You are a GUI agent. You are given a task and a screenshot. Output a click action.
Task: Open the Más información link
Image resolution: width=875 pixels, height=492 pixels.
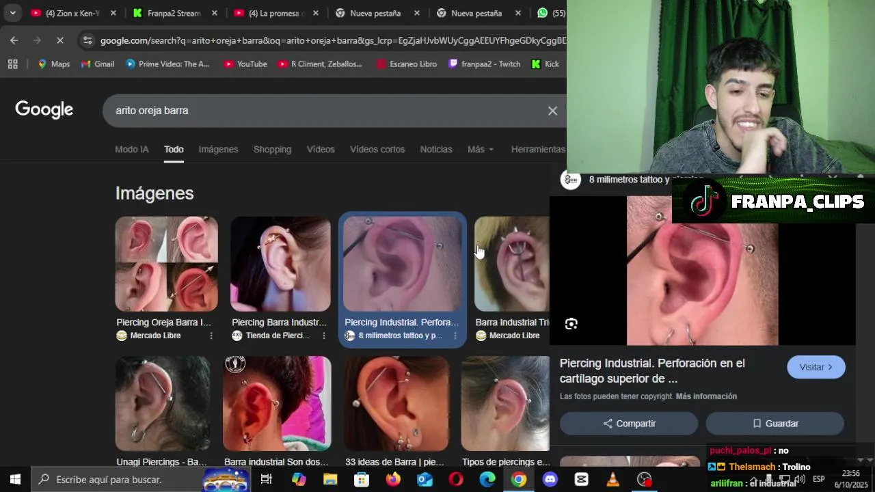click(x=706, y=396)
